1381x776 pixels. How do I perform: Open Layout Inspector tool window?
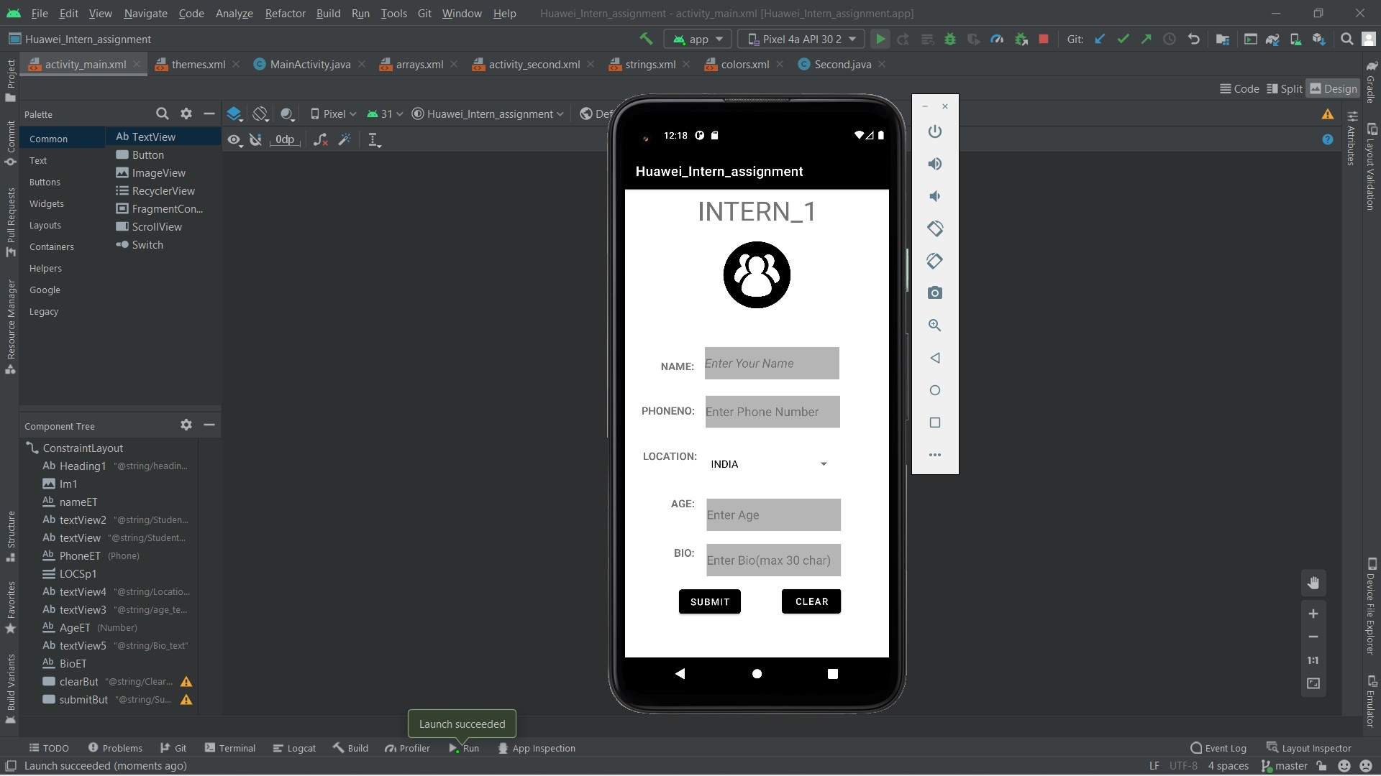(1309, 748)
